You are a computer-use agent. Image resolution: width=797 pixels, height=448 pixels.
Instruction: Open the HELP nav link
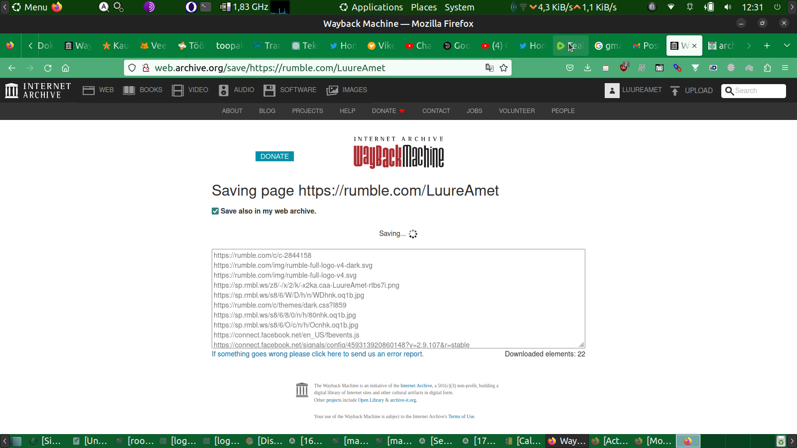tap(347, 111)
